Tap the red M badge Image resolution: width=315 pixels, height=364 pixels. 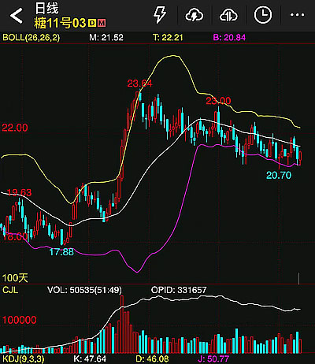pos(102,23)
